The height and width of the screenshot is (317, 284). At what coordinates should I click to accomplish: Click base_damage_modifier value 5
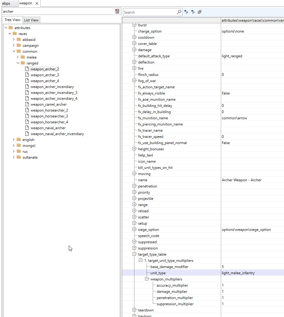223,267
